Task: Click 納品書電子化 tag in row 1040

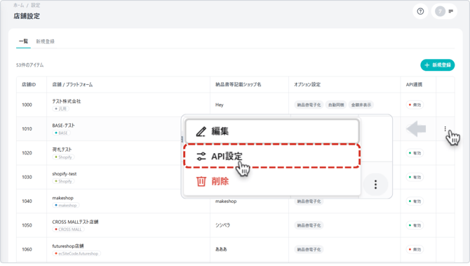Action: 309,201
